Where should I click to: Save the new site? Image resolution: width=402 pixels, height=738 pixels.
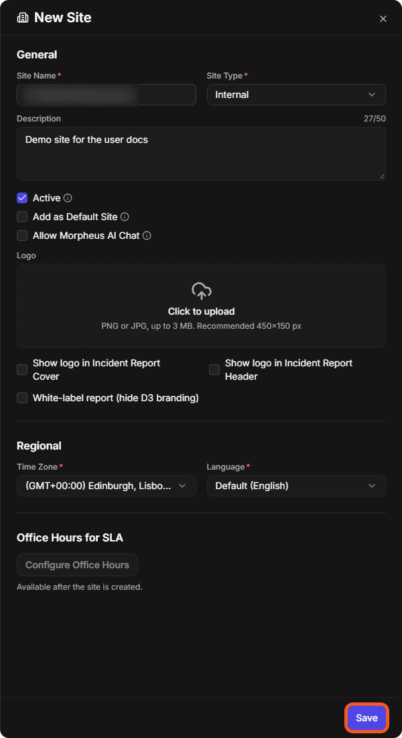coord(366,718)
